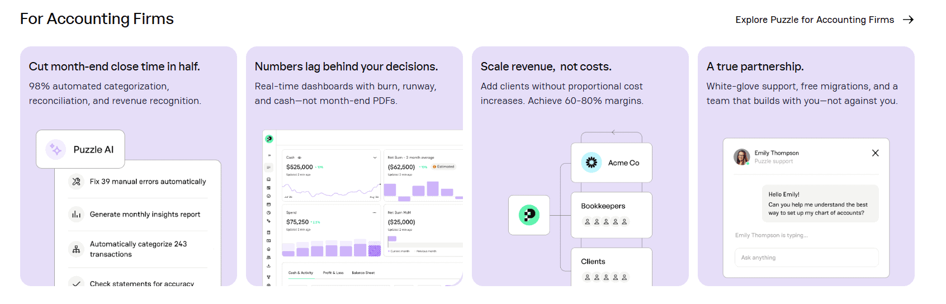Click Emily Thompson's avatar photo
The width and height of the screenshot is (946, 304).
741,156
